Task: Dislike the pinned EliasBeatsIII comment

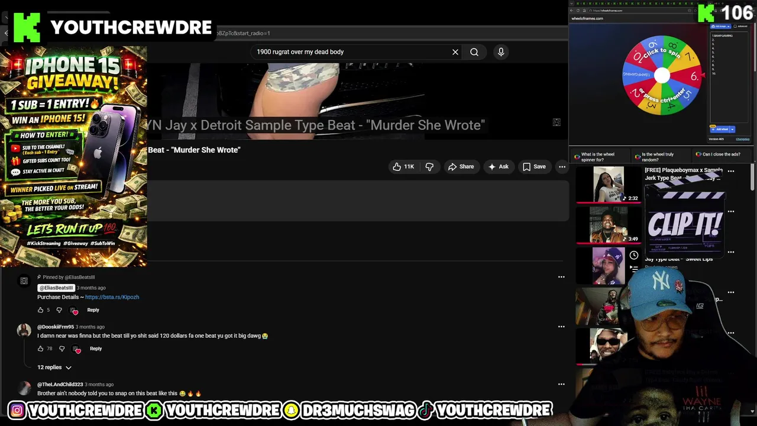Action: click(59, 310)
